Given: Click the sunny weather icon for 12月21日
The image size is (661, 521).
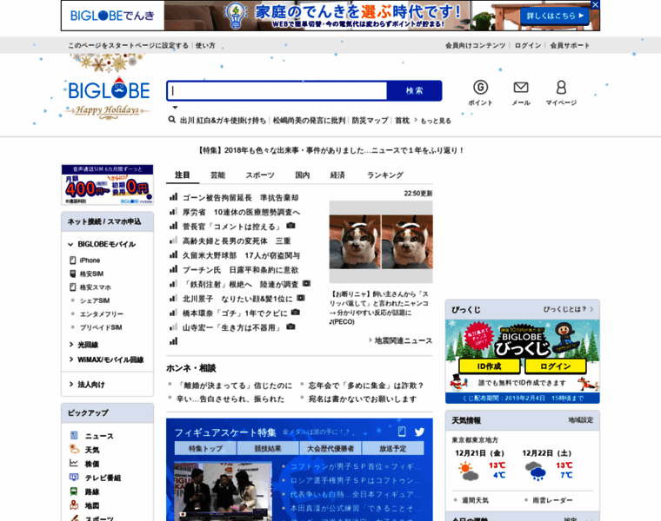Looking at the screenshot, I should [x=468, y=471].
